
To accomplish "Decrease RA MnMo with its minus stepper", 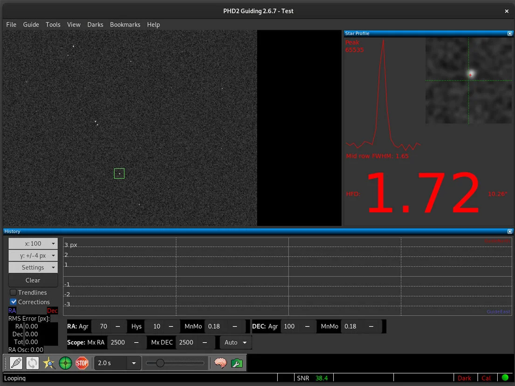I will tap(235, 326).
